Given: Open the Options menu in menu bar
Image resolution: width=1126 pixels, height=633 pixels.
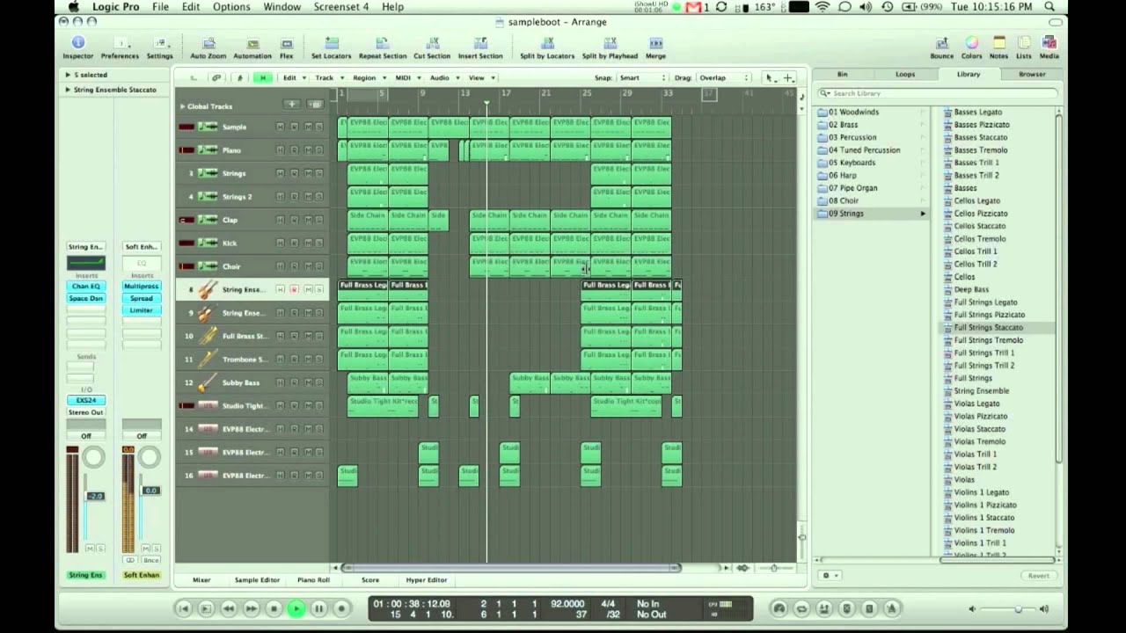Looking at the screenshot, I should point(231,7).
